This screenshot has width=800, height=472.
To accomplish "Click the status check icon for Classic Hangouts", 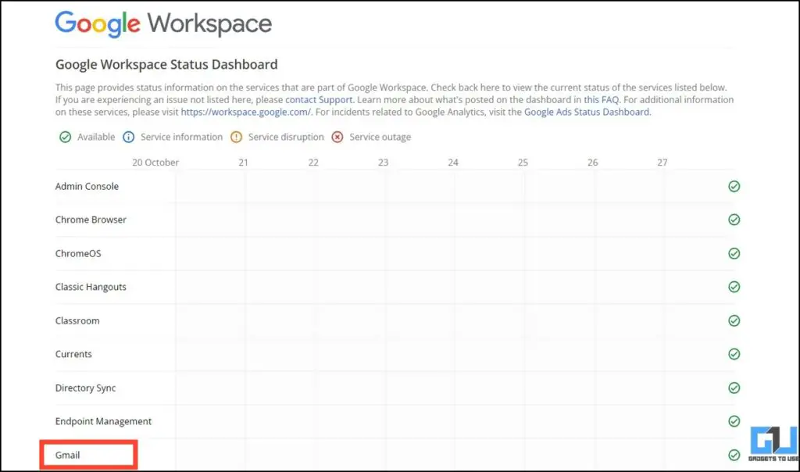I will coord(734,287).
